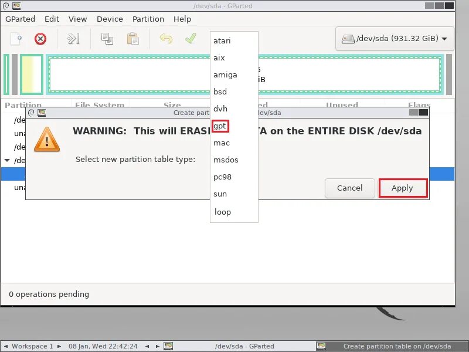This screenshot has height=352, width=469.
Task: Click the Undo last operation icon
Action: [x=166, y=39]
